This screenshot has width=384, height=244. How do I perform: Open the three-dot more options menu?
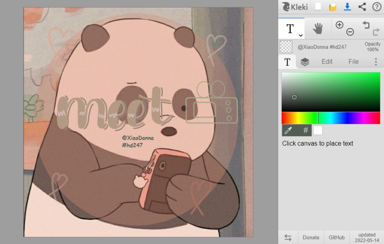point(376,62)
